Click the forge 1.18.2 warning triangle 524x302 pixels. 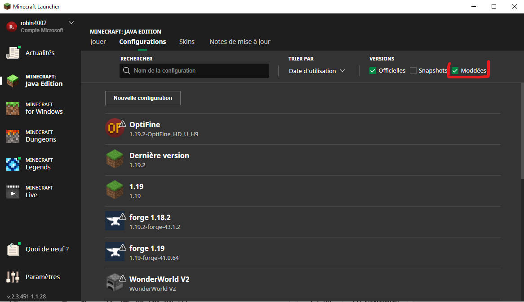tap(123, 217)
